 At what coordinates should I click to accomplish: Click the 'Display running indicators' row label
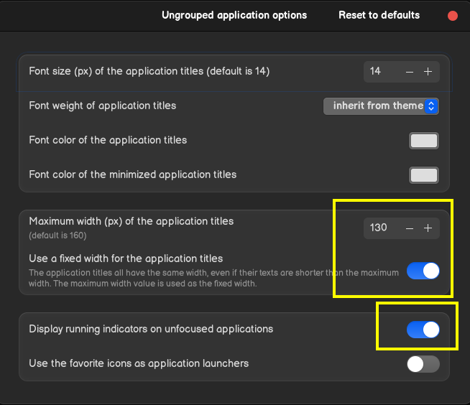click(151, 329)
